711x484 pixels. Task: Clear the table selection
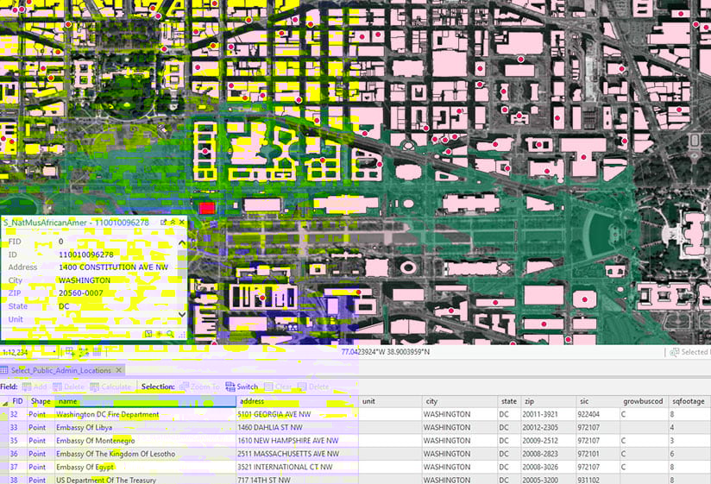[279, 387]
